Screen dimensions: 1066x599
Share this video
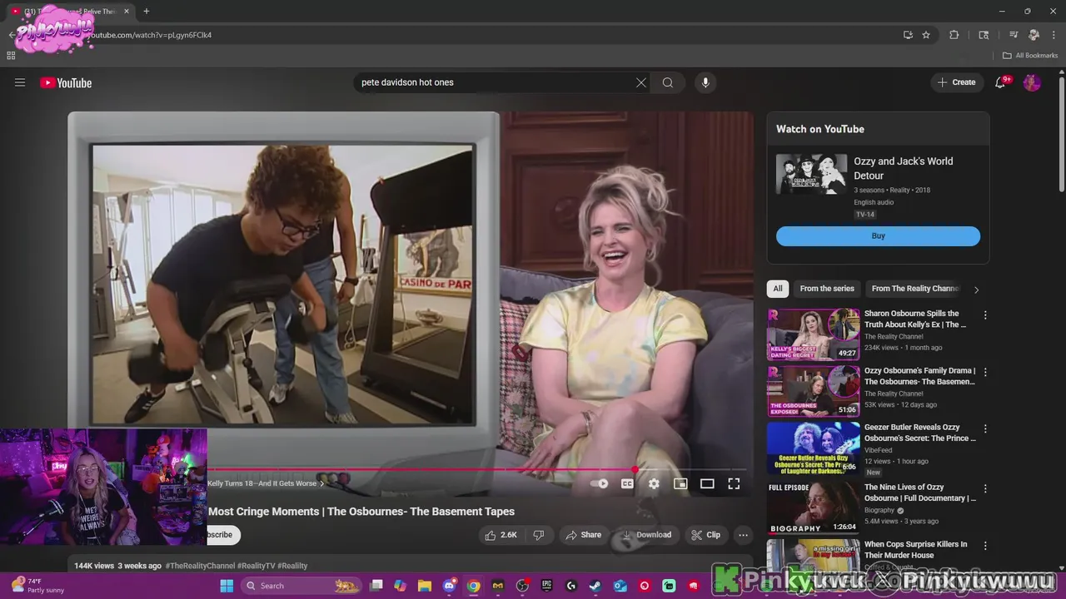(583, 535)
